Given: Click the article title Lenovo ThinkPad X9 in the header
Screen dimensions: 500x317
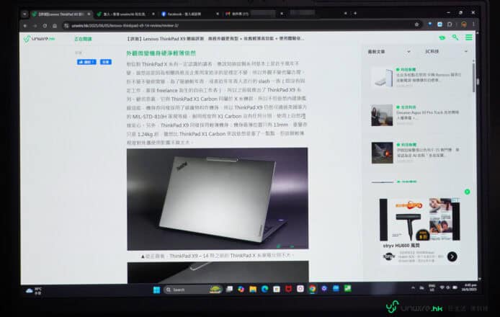Looking at the screenshot, I should click(215, 39).
